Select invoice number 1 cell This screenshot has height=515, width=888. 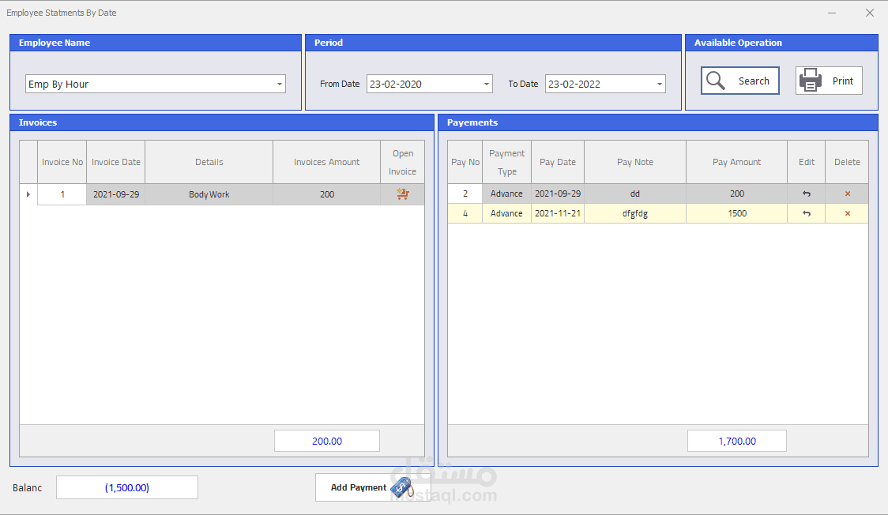62,194
